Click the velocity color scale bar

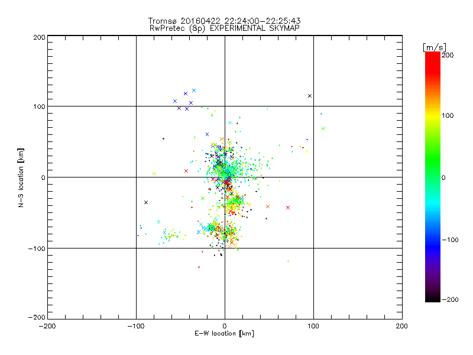pos(433,177)
